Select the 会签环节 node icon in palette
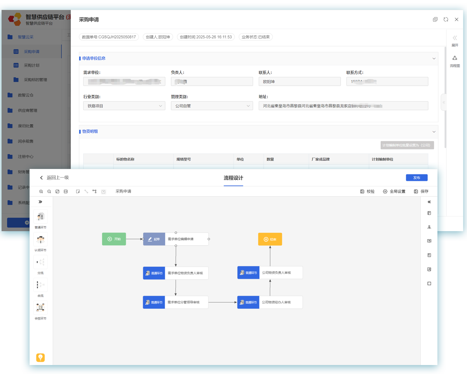This screenshot has width=467, height=374. pyautogui.click(x=40, y=307)
